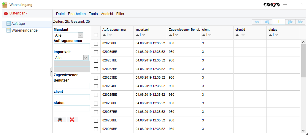Check the box for order 020236BE
This screenshot has width=308, height=135.
(96, 43)
